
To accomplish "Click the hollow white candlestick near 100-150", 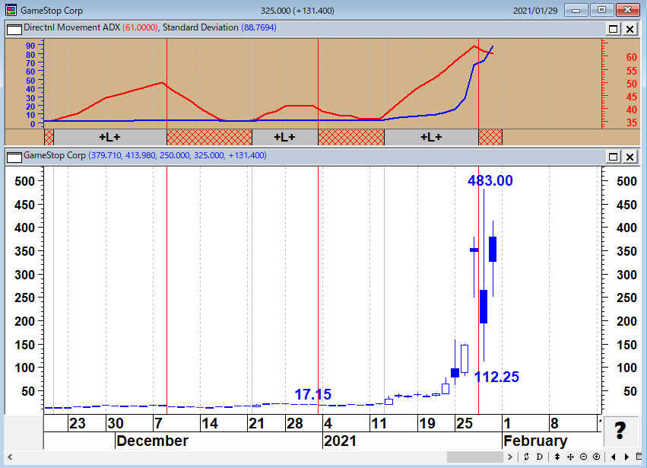I will pyautogui.click(x=465, y=359).
